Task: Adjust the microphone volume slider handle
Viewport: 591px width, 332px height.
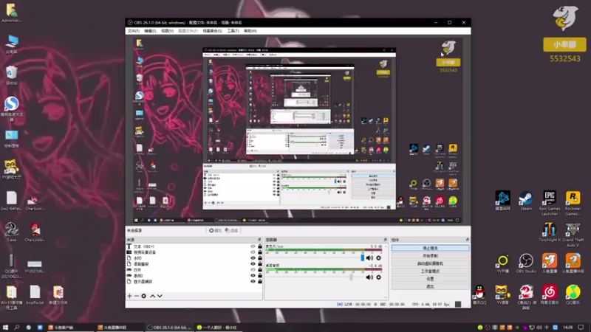Action: [363, 257]
